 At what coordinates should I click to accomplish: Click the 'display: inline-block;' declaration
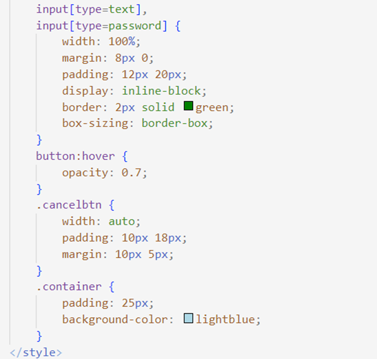(134, 91)
